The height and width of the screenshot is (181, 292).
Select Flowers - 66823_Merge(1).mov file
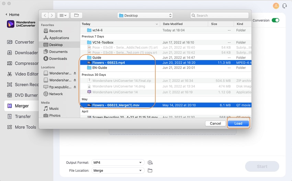click(166, 105)
